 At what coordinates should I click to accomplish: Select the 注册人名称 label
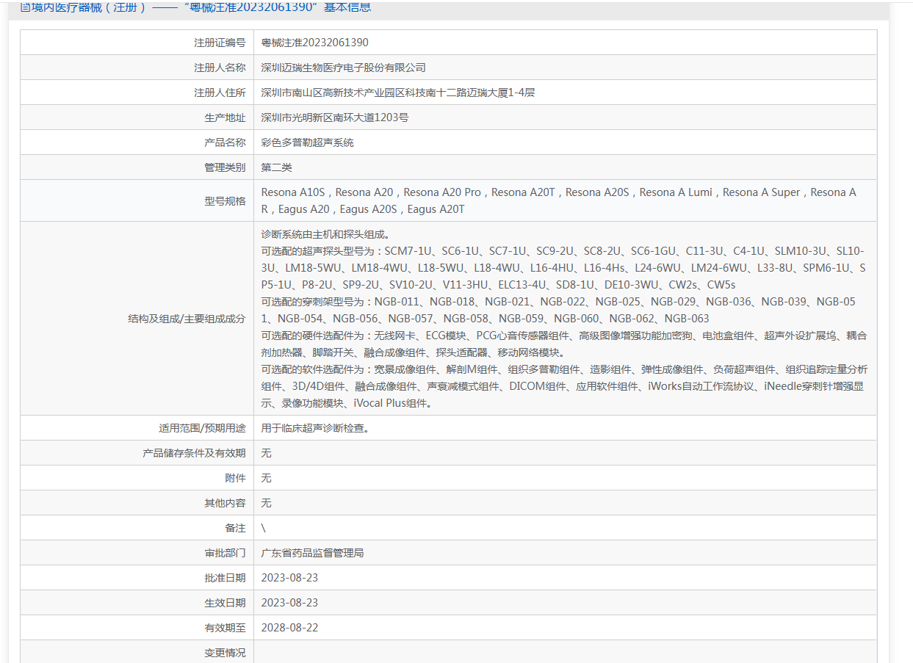pos(220,68)
